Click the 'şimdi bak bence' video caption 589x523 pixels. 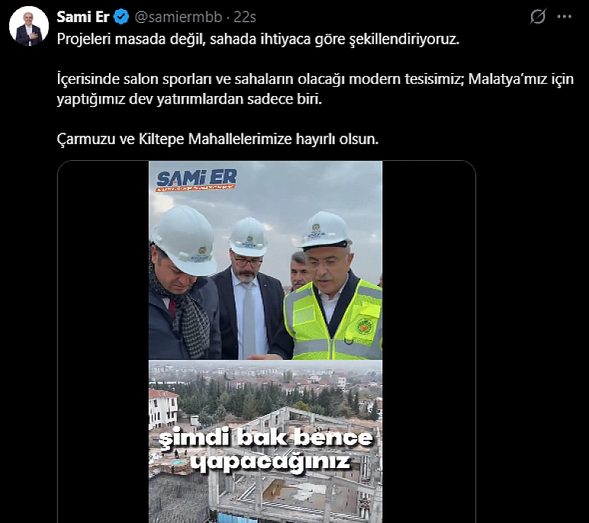coord(266,438)
